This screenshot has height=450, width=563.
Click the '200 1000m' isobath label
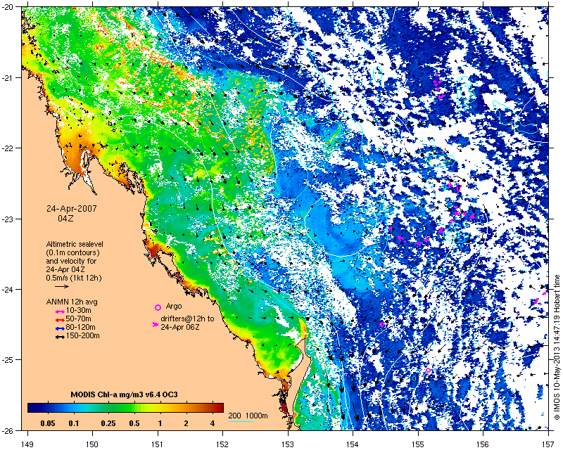point(248,416)
